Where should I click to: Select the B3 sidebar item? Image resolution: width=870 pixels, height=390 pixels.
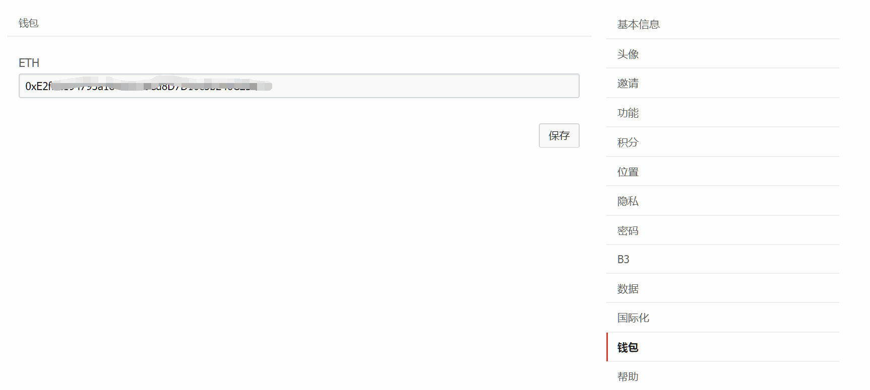(624, 259)
